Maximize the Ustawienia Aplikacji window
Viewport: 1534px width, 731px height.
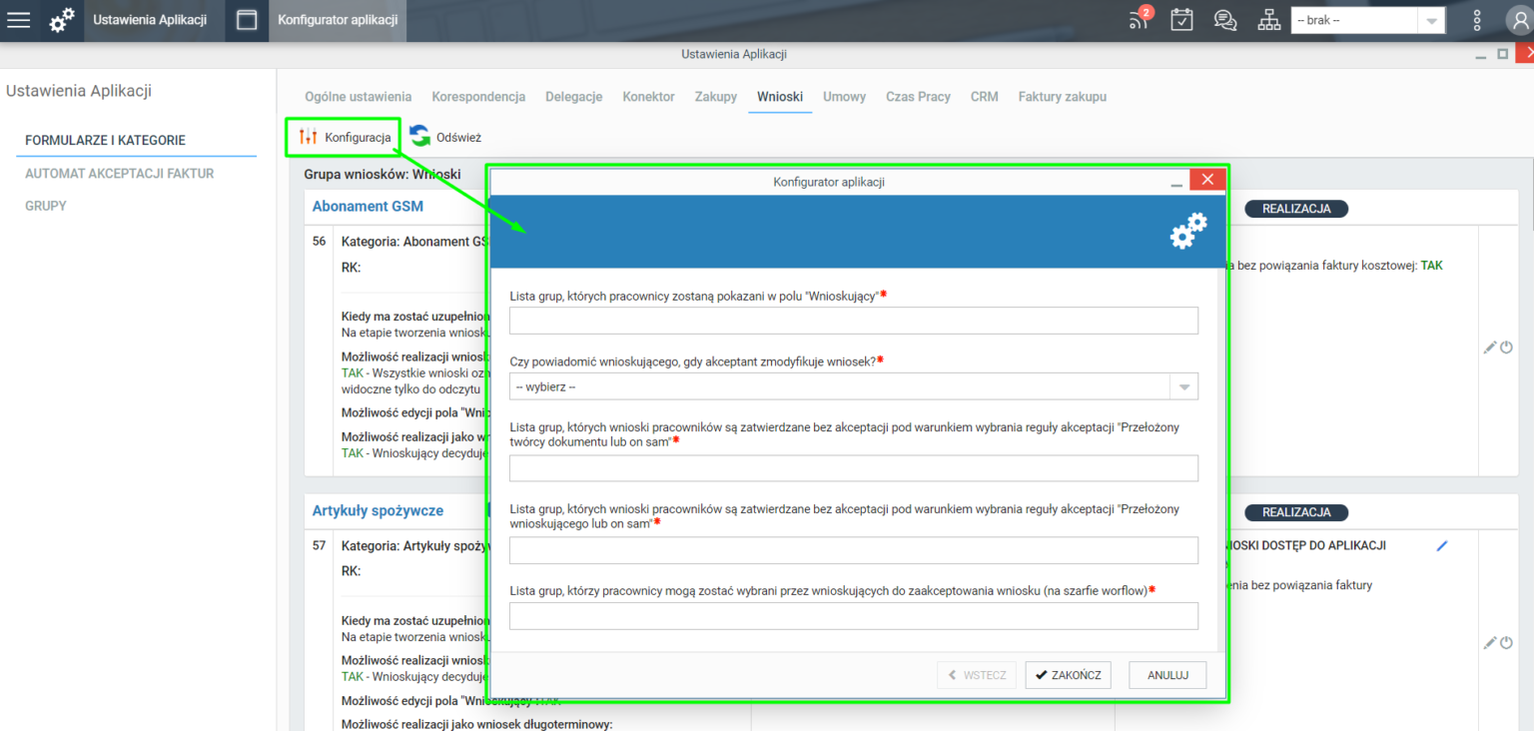coord(1502,54)
